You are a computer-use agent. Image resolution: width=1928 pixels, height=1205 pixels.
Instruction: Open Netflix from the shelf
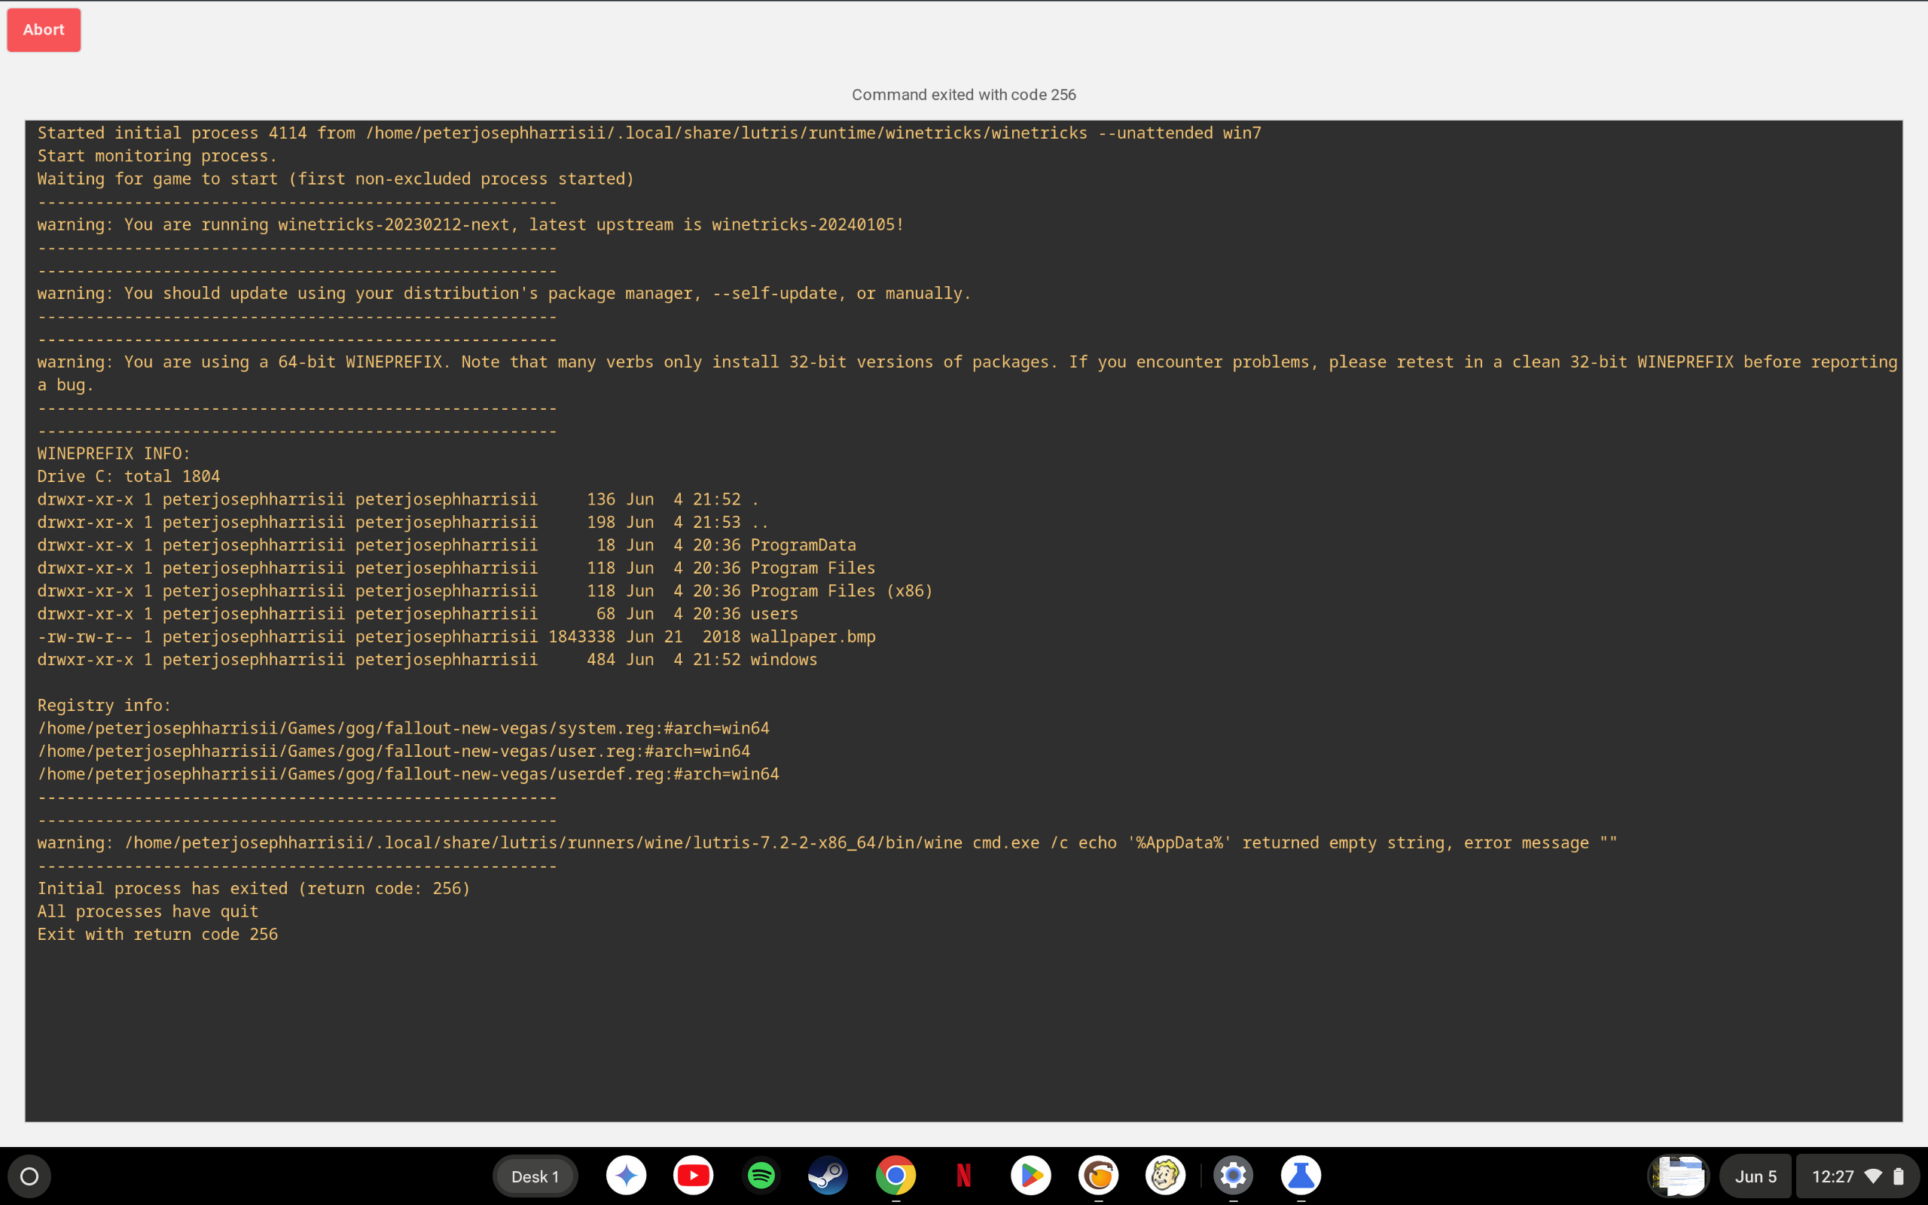coord(963,1176)
